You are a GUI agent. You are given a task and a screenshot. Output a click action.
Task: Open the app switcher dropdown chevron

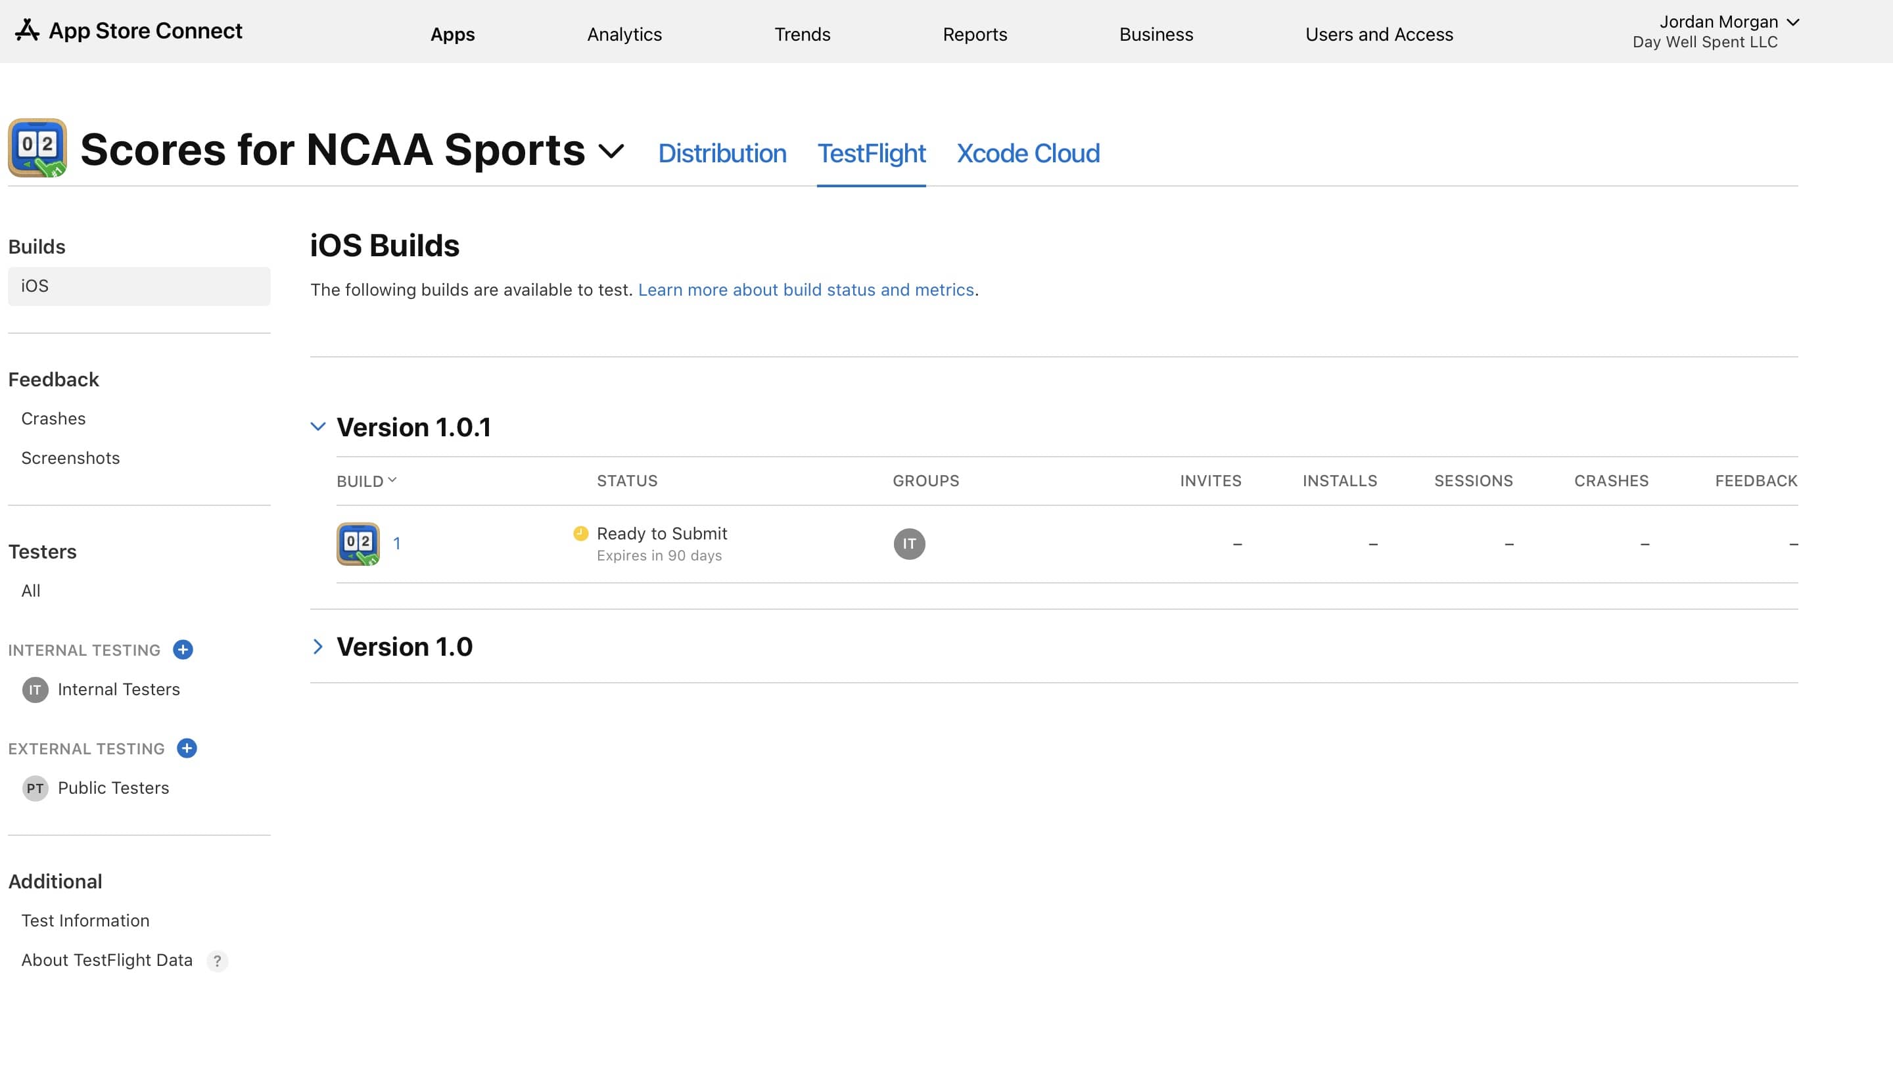[611, 151]
